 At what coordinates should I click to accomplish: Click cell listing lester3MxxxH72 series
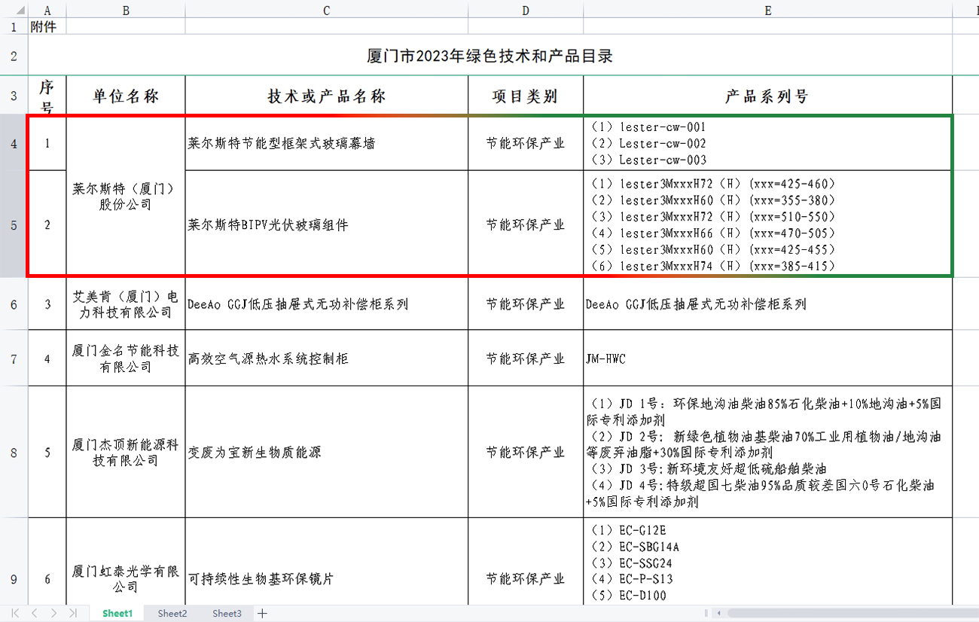click(767, 224)
